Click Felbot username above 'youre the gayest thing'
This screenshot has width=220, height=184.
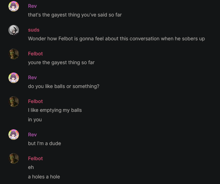click(35, 54)
